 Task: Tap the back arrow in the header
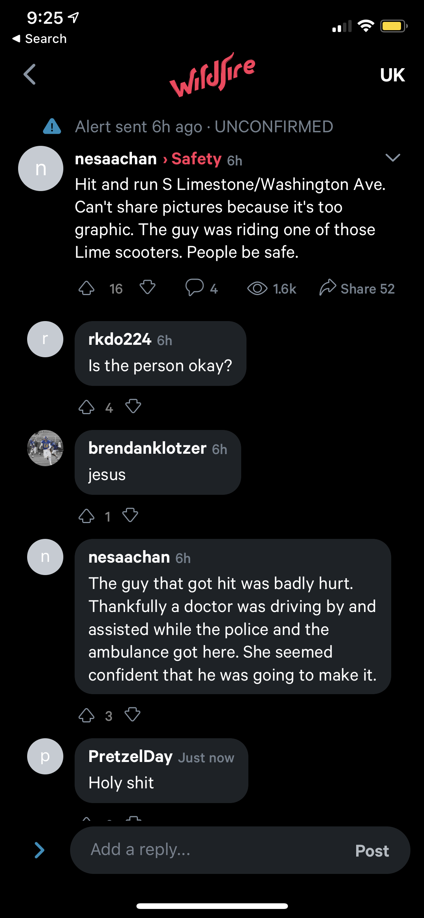(x=30, y=74)
